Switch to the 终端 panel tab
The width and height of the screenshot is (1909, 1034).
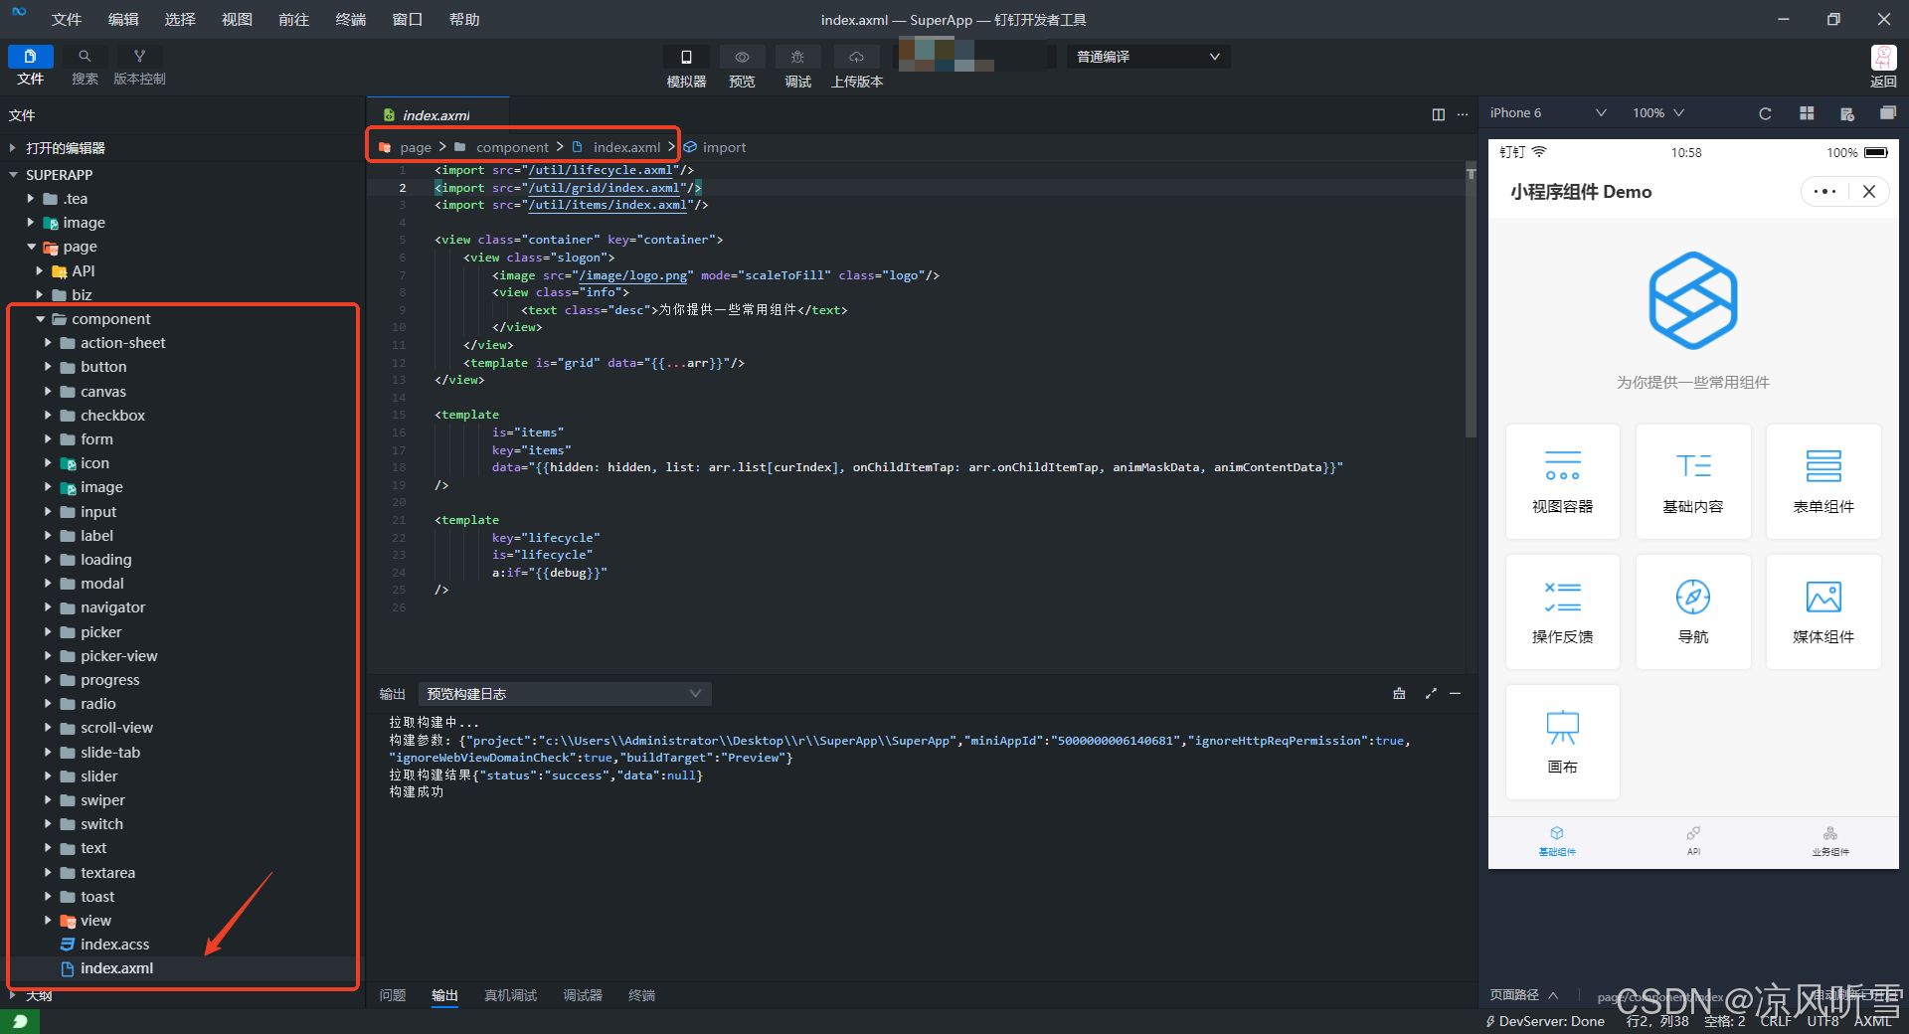[641, 995]
